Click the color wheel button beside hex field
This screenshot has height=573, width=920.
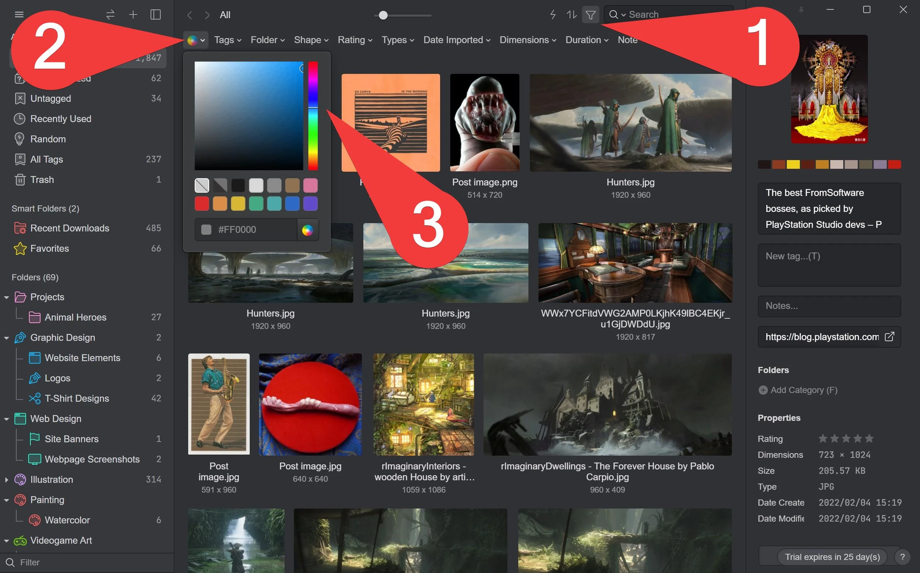tap(307, 230)
